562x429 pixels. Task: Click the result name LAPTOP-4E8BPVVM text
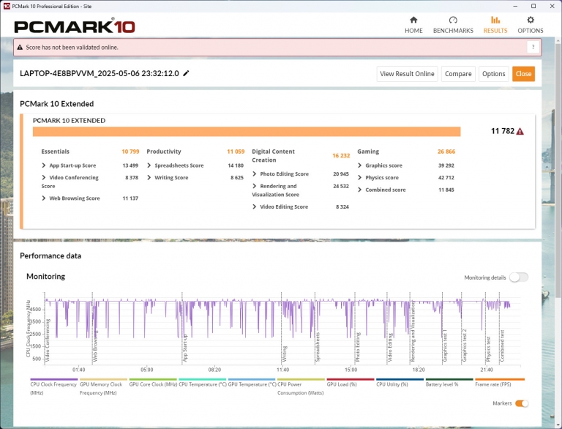pyautogui.click(x=100, y=73)
